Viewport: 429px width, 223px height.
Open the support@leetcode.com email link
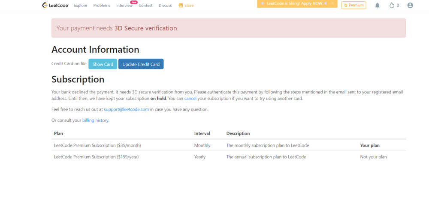coord(126,109)
